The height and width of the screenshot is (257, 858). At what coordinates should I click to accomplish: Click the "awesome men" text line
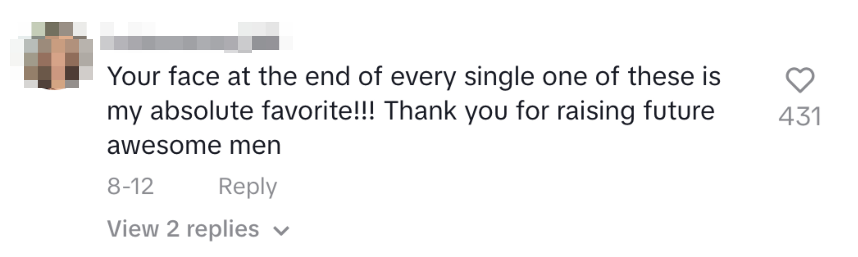click(194, 145)
